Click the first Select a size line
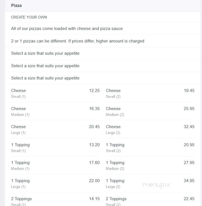The width and height of the screenshot is (202, 206). [x=45, y=53]
